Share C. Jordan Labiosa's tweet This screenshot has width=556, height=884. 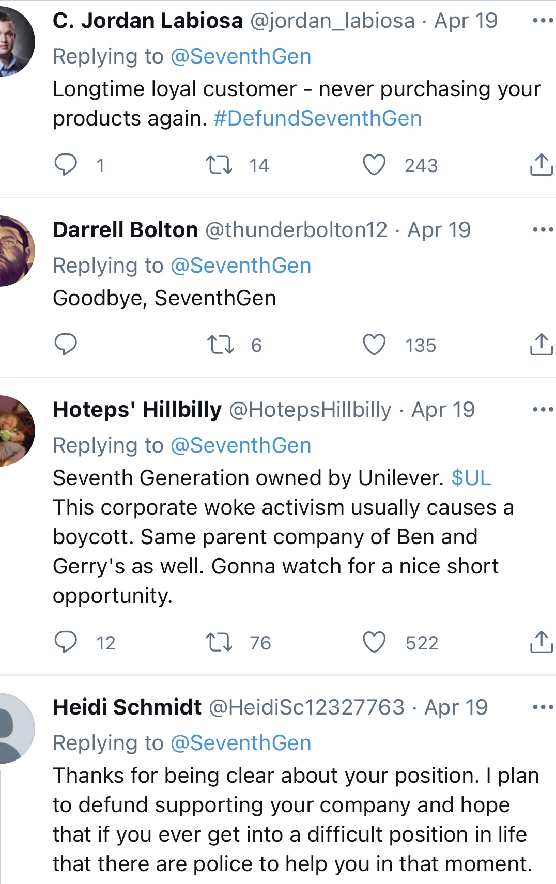pos(542,164)
